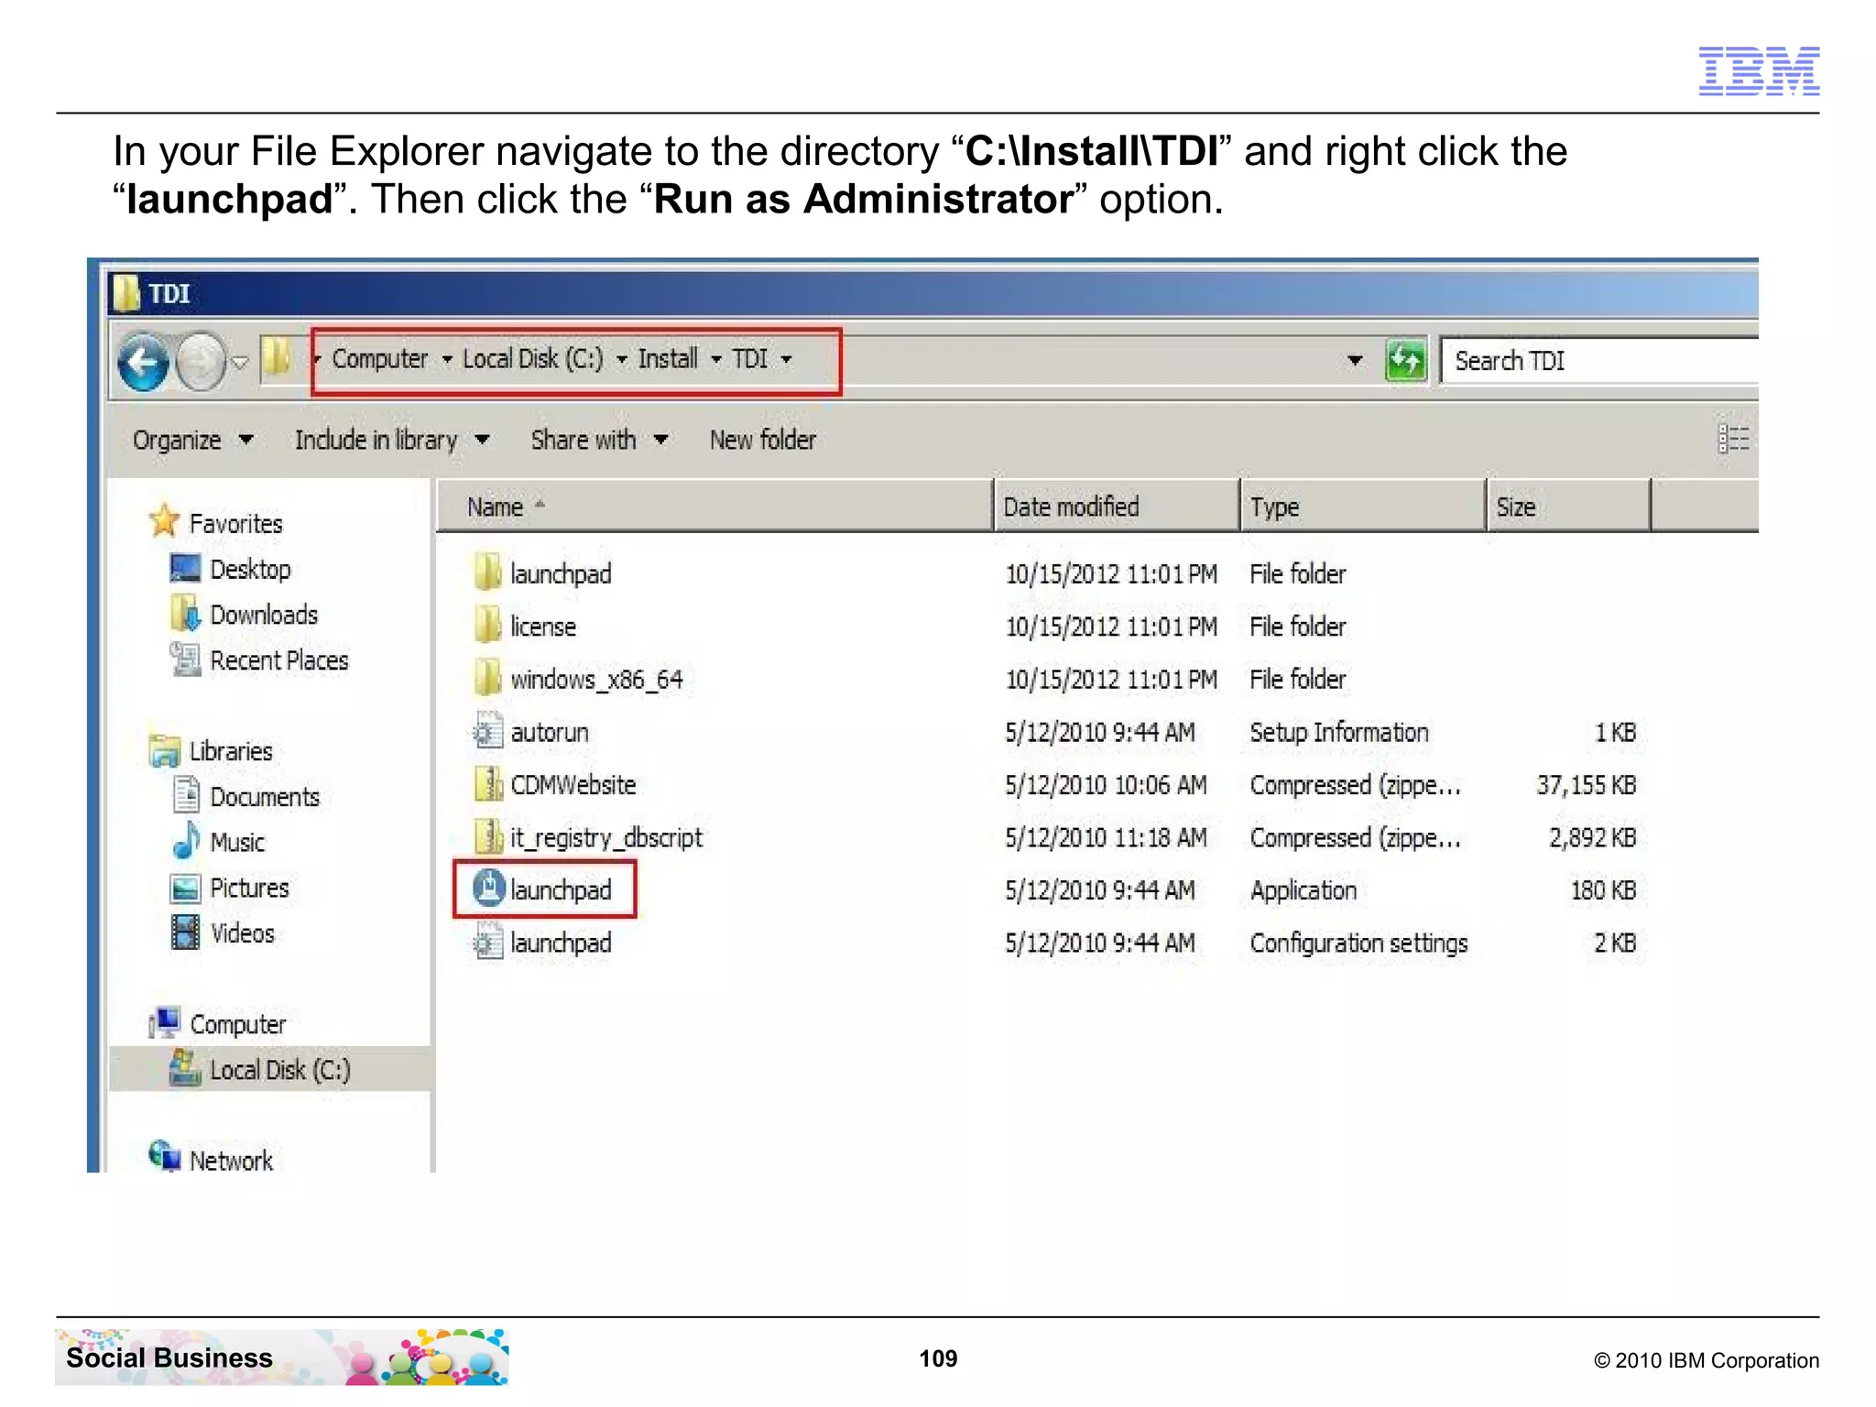This screenshot has width=1876, height=1407.
Task: Click the Local Disk (C:) breadcrumb
Action: click(532, 359)
